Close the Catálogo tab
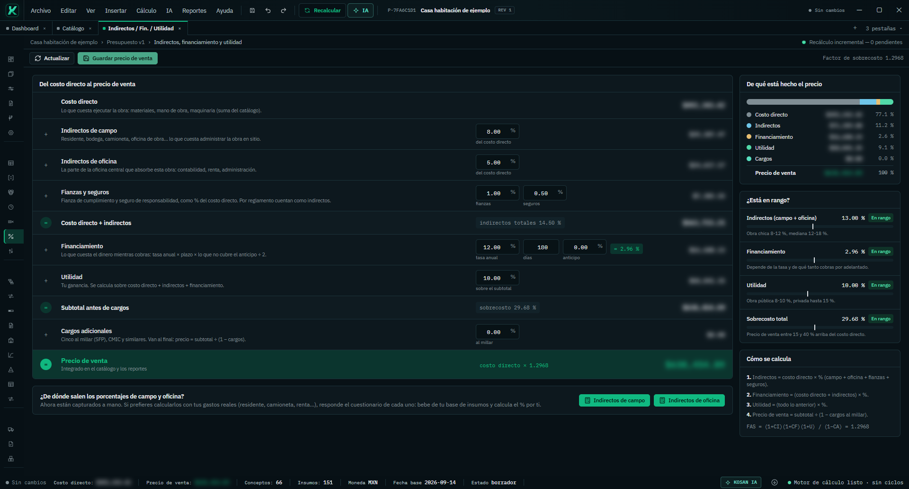Viewport: 909px width, 489px height. (x=90, y=28)
